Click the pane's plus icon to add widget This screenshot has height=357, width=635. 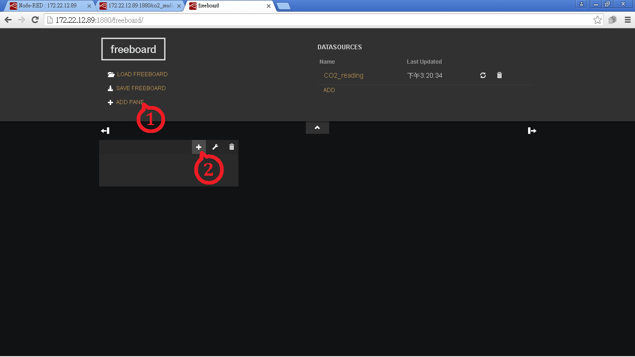click(x=198, y=147)
